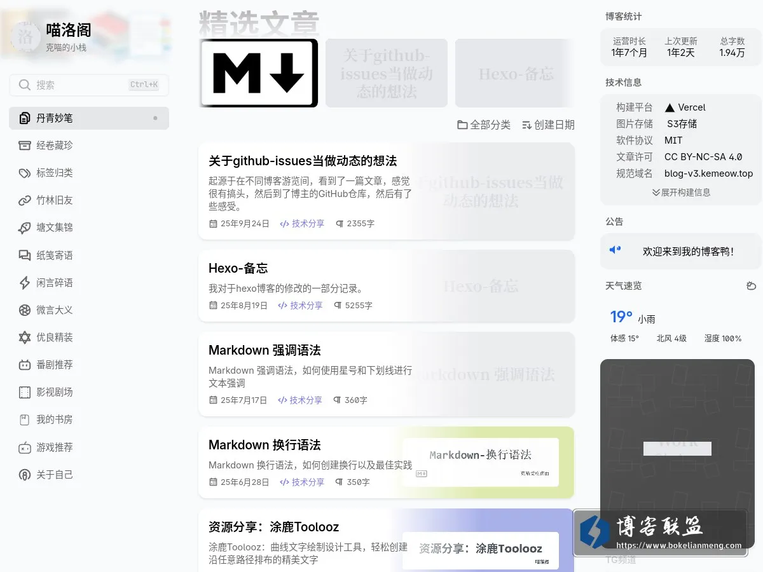Click the 标签归类 tag icon

pos(25,173)
